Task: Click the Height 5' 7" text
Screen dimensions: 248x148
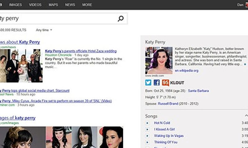Action: [160, 97]
